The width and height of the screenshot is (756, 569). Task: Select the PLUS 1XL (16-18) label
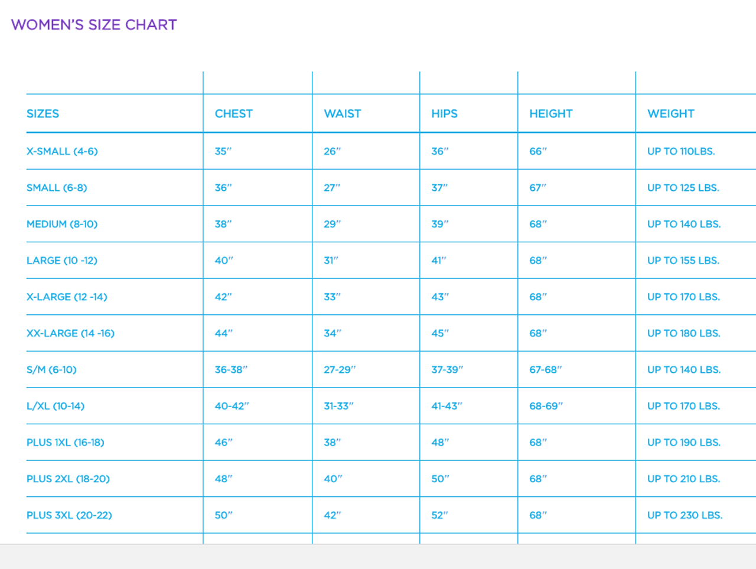click(x=65, y=443)
